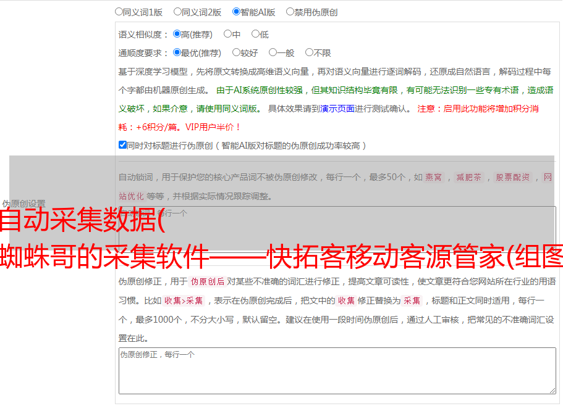The height and width of the screenshot is (406, 563).
Task: Set 语义相似度 to 低
Action: click(255, 34)
